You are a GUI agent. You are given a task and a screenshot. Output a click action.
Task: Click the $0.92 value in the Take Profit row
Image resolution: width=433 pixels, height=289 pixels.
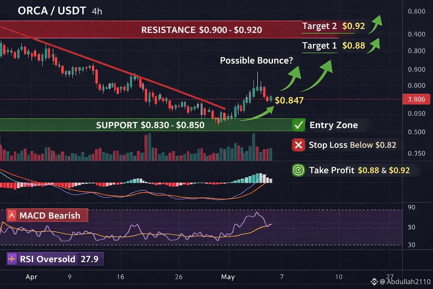point(399,170)
